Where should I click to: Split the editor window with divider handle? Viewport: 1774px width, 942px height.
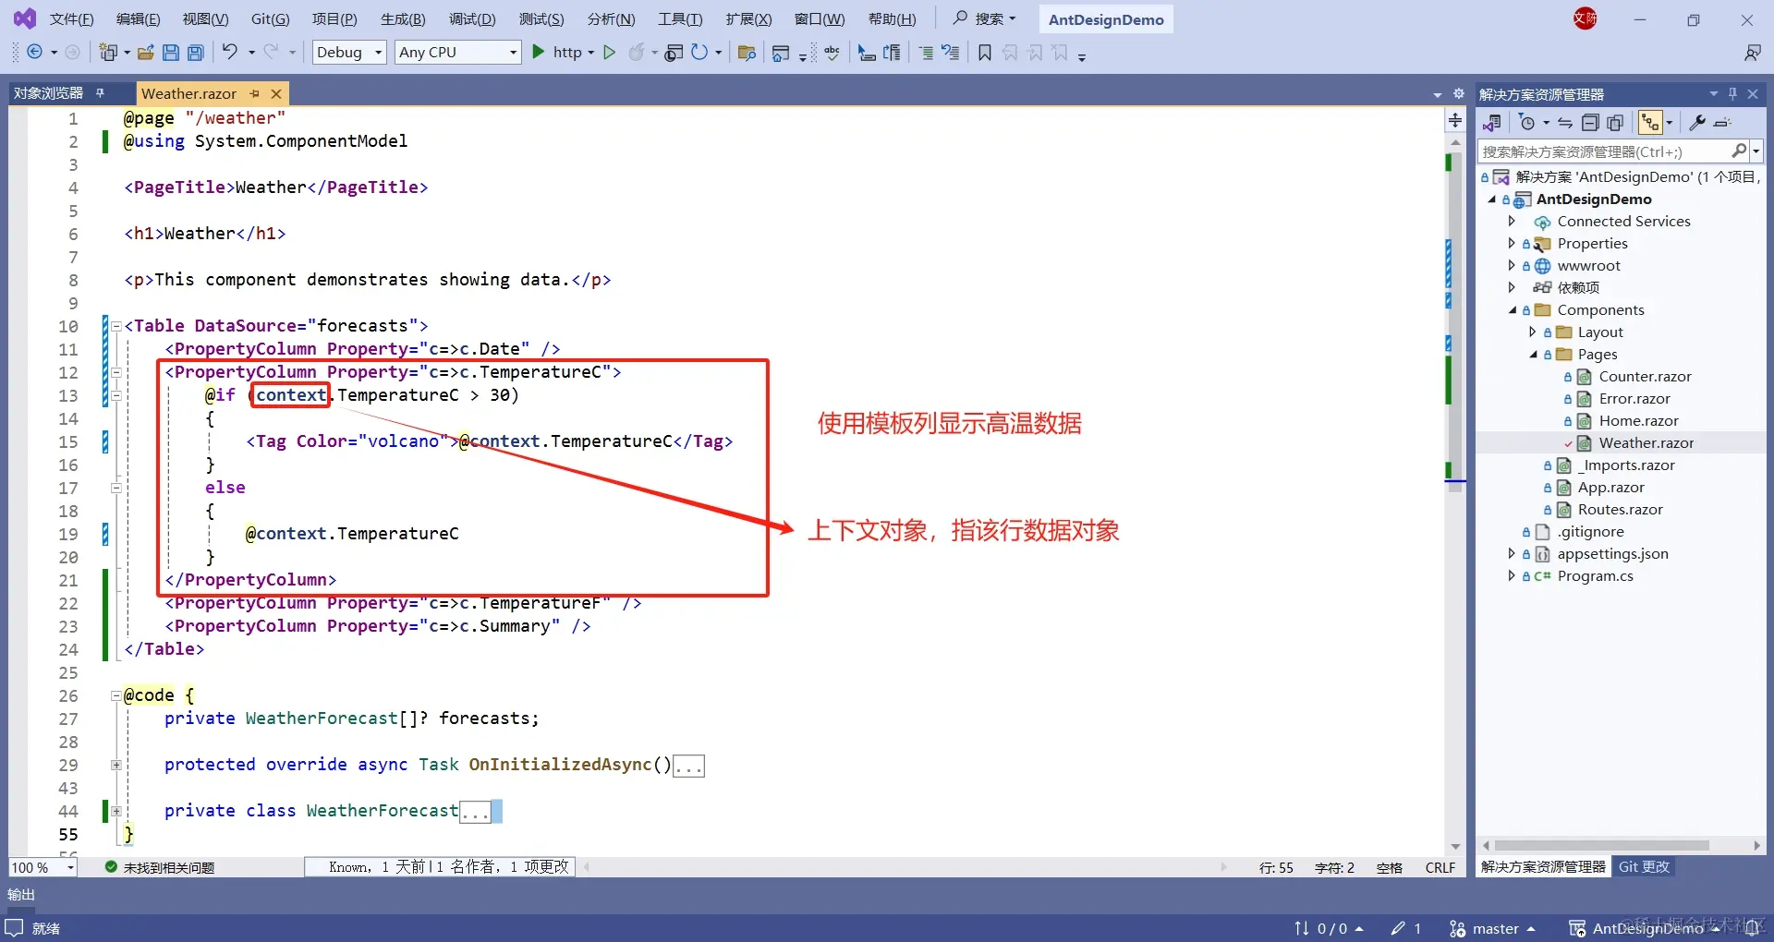[x=1455, y=120]
